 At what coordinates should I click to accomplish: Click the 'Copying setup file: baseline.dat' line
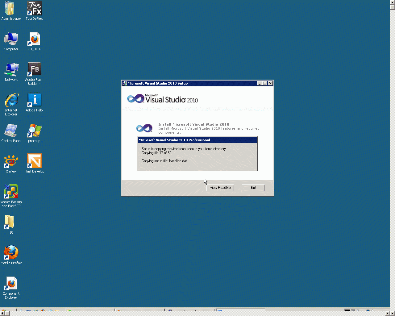pyautogui.click(x=164, y=161)
